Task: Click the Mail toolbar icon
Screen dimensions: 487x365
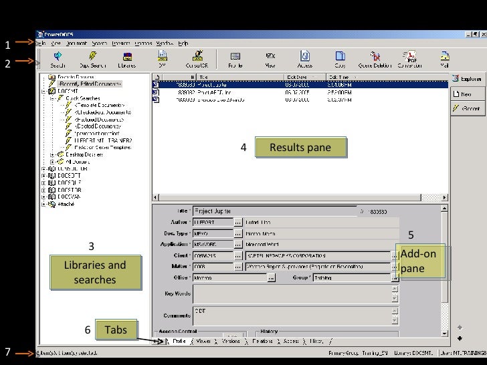Action: (x=444, y=59)
